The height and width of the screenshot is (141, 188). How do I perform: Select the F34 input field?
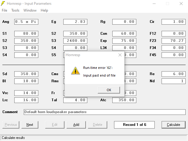point(173,48)
